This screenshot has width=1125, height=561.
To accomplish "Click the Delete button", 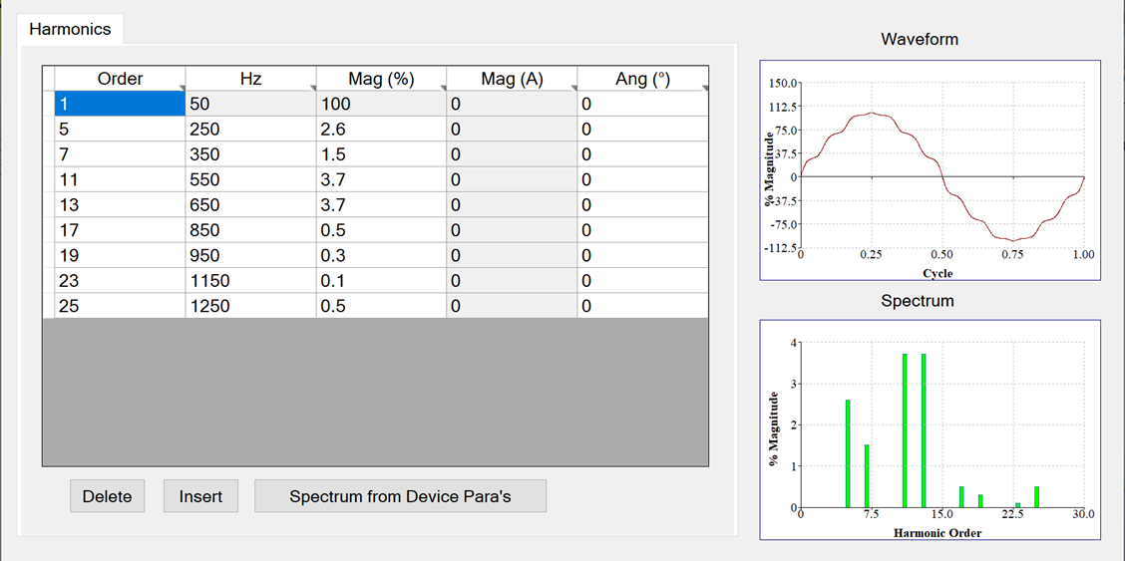I will (107, 496).
